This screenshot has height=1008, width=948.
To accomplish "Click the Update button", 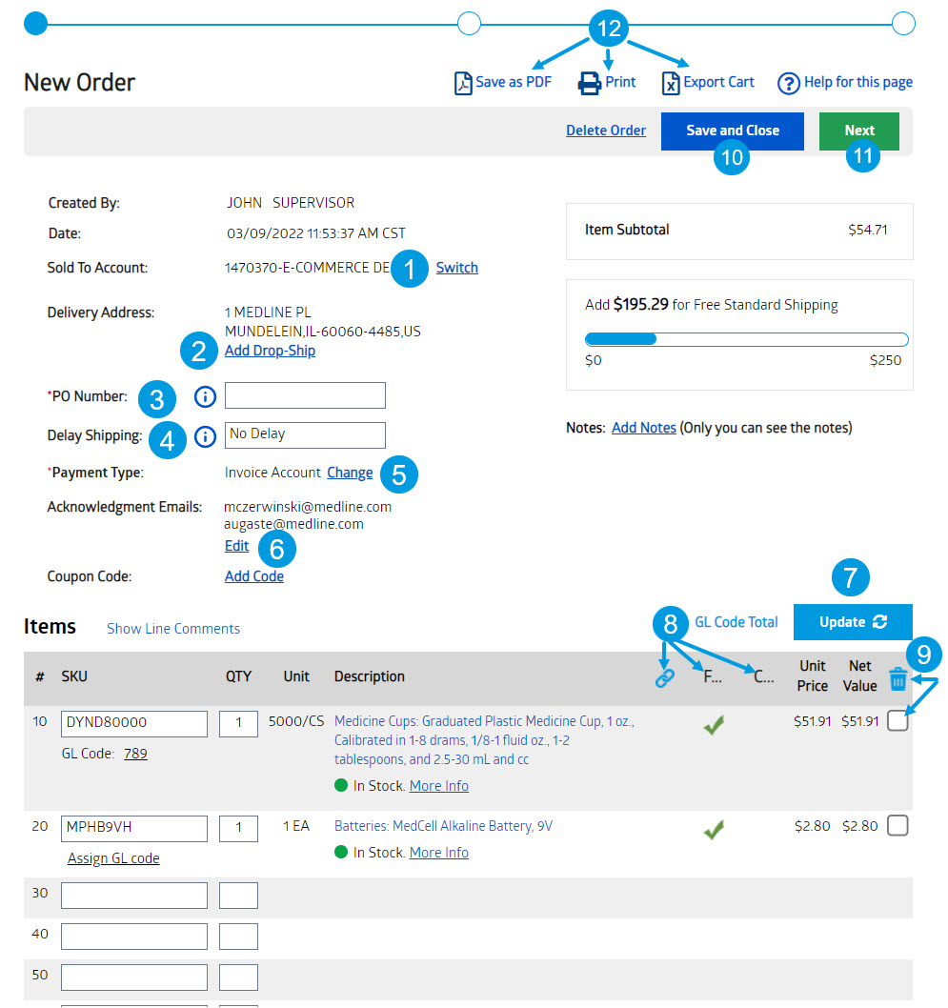I will point(853,622).
